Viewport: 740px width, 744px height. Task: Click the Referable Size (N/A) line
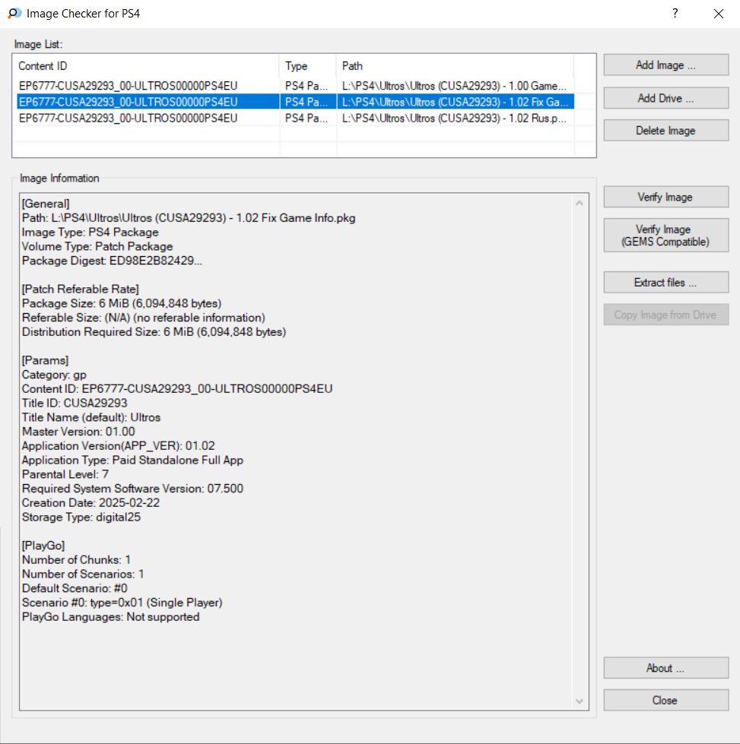point(144,318)
